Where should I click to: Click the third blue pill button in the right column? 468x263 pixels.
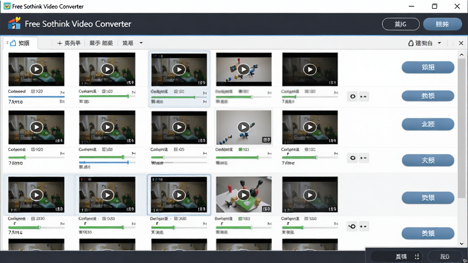428,124
